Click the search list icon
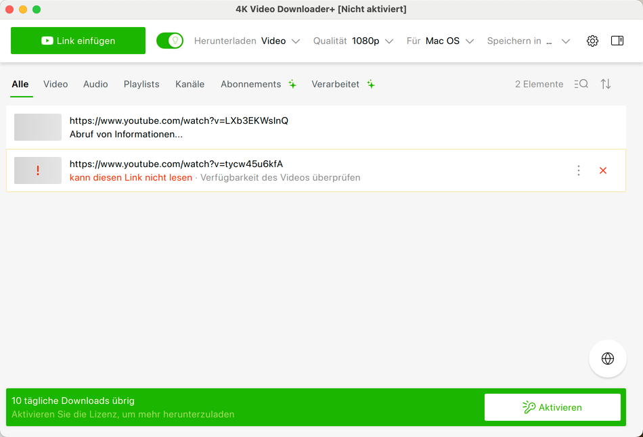This screenshot has height=437, width=643. coord(581,84)
